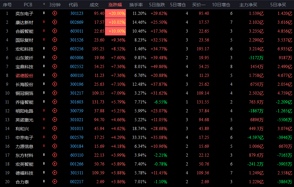Screen dimensions: 294x187
Task: Click 主力净买 value -5172万
Action: point(256,58)
